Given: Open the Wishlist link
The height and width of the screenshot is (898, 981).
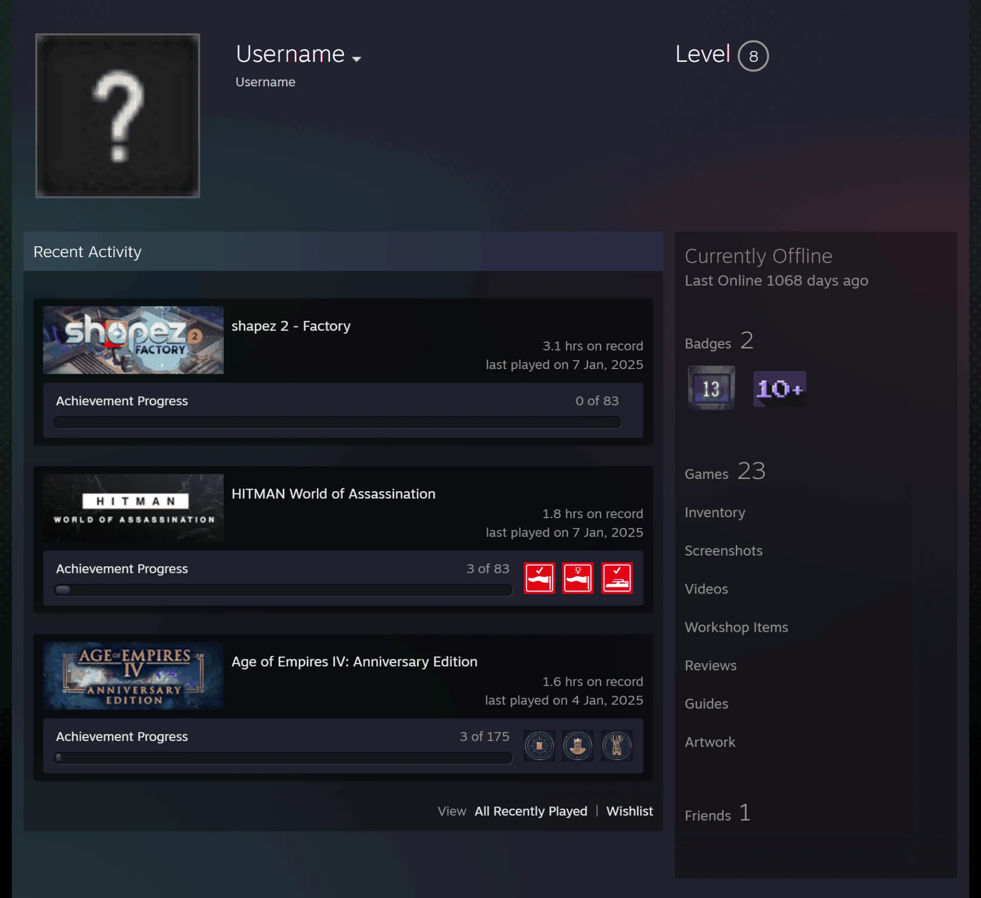Looking at the screenshot, I should pos(629,811).
